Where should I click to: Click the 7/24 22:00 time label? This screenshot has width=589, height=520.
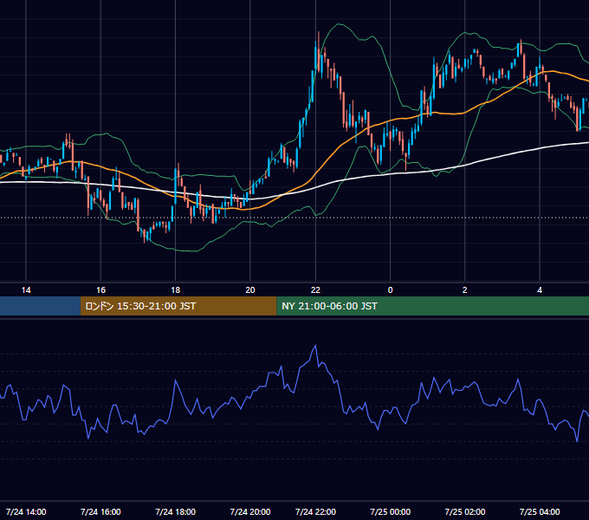[315, 511]
